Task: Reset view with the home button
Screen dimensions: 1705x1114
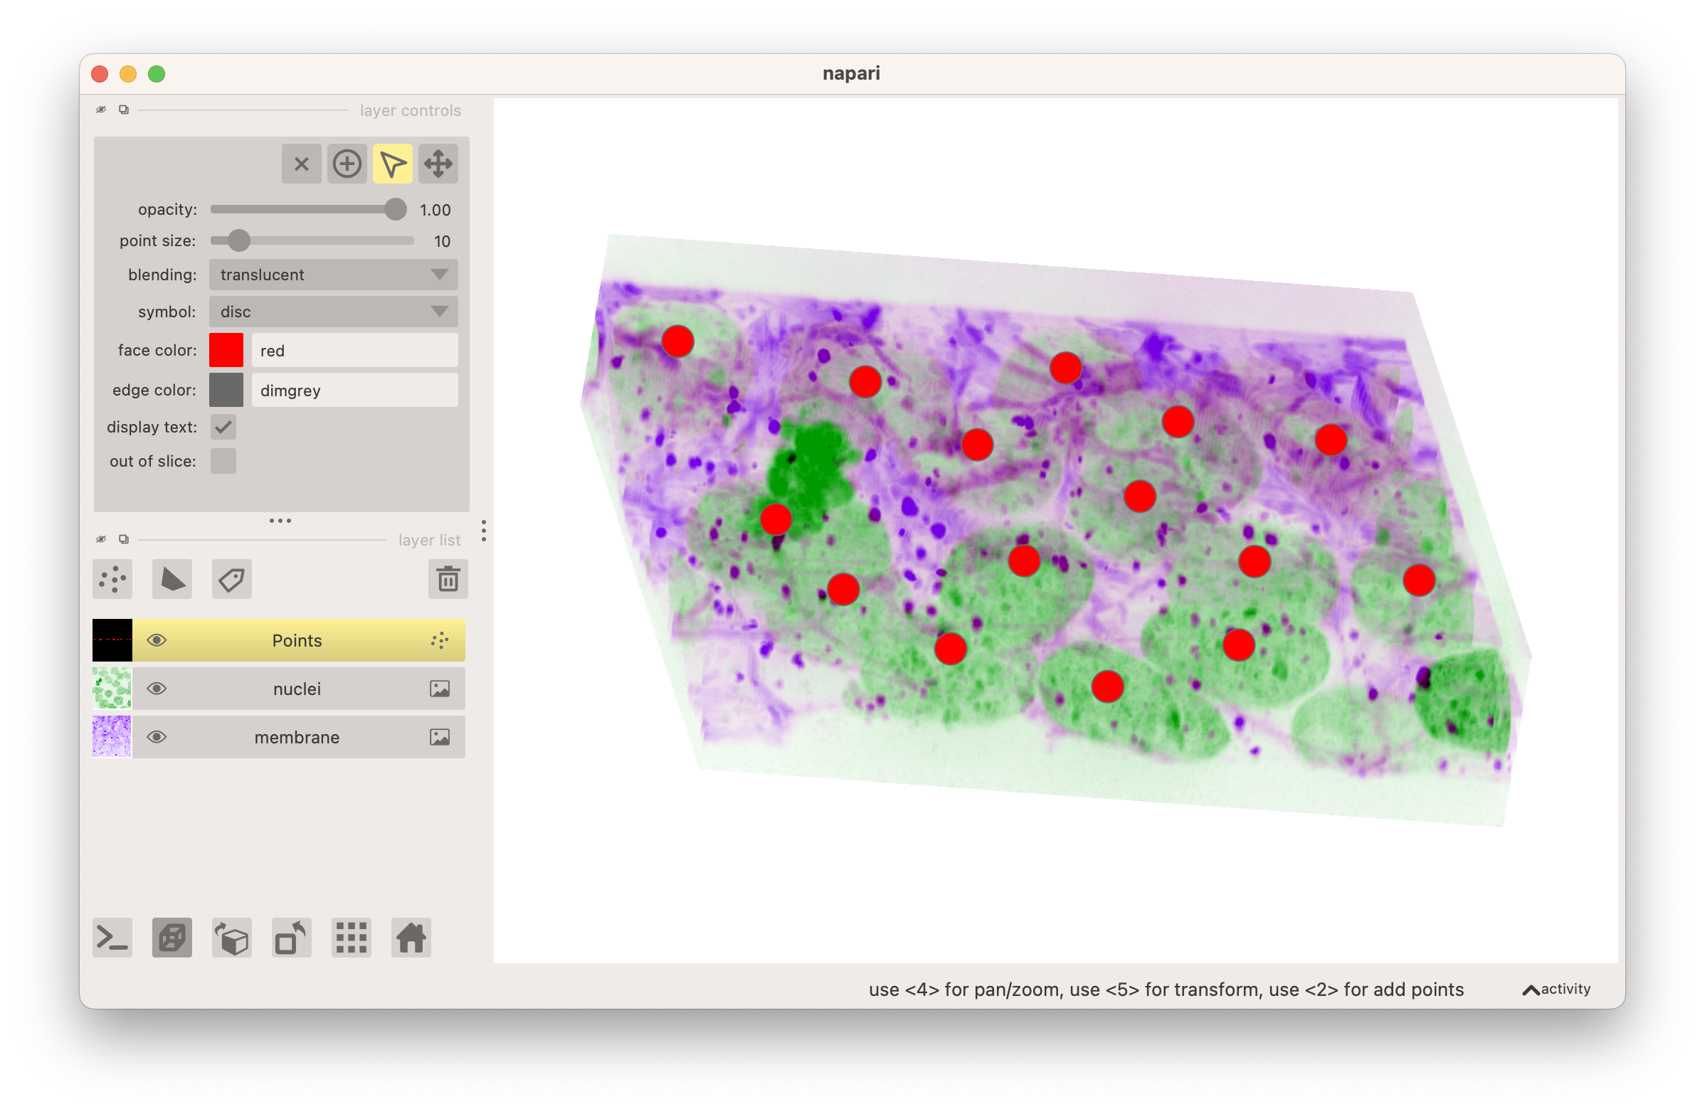Action: pyautogui.click(x=411, y=937)
